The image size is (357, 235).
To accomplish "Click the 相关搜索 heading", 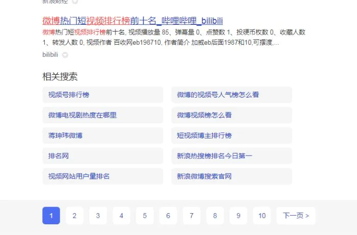I will 60,76.
